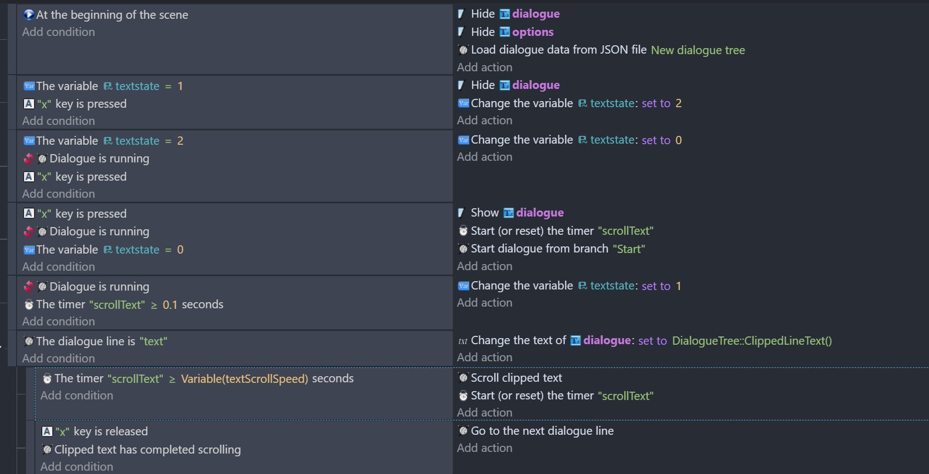The height and width of the screenshot is (474, 929).
Task: Select the "x" key is released condition
Action: pyautogui.click(x=95, y=431)
